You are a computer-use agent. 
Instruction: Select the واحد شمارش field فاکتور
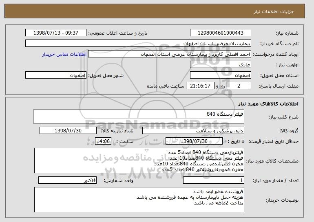pyautogui.click(x=67, y=180)
